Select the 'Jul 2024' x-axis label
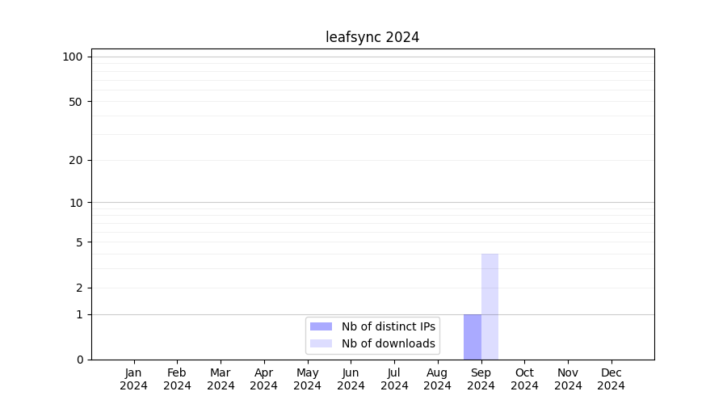 [394, 379]
